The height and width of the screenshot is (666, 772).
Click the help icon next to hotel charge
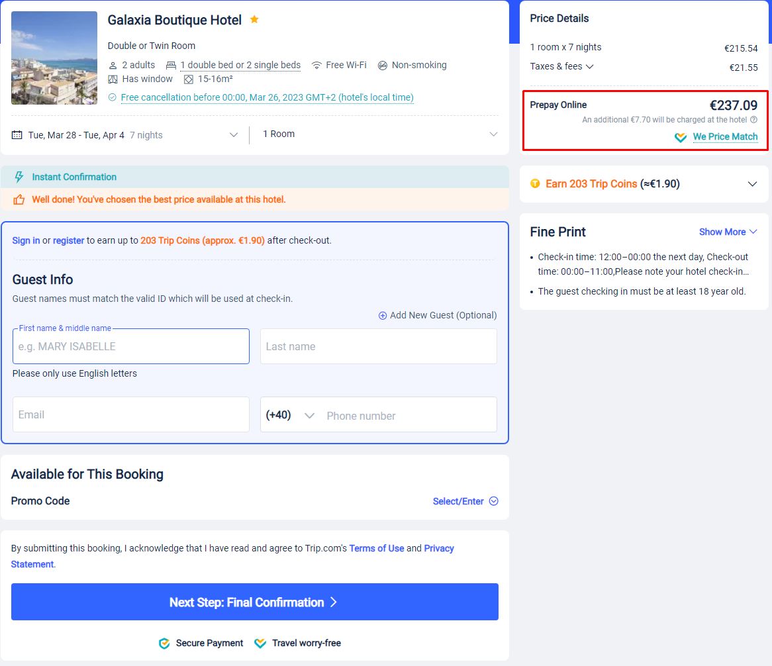pyautogui.click(x=753, y=120)
